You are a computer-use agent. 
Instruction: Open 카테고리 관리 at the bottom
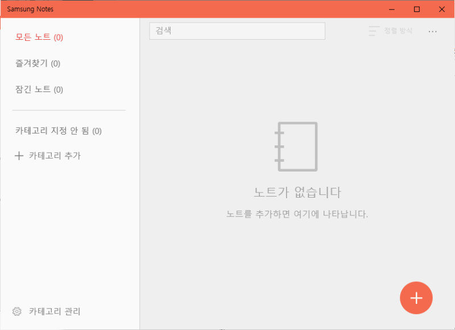pos(54,311)
